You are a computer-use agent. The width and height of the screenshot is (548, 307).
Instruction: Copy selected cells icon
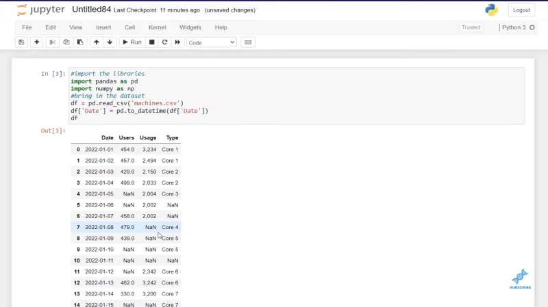tap(66, 42)
